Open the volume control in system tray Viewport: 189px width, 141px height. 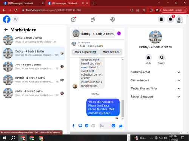pyautogui.click(x=165, y=138)
